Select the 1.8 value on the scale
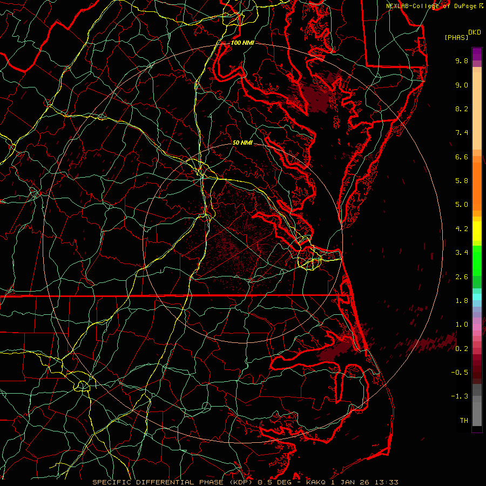486x486 pixels. pyautogui.click(x=462, y=301)
